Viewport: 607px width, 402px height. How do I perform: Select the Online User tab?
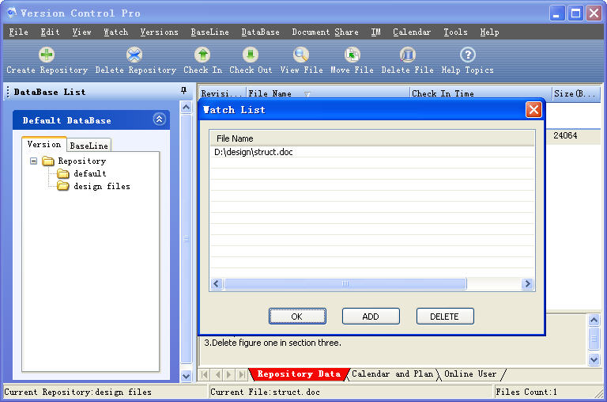470,374
